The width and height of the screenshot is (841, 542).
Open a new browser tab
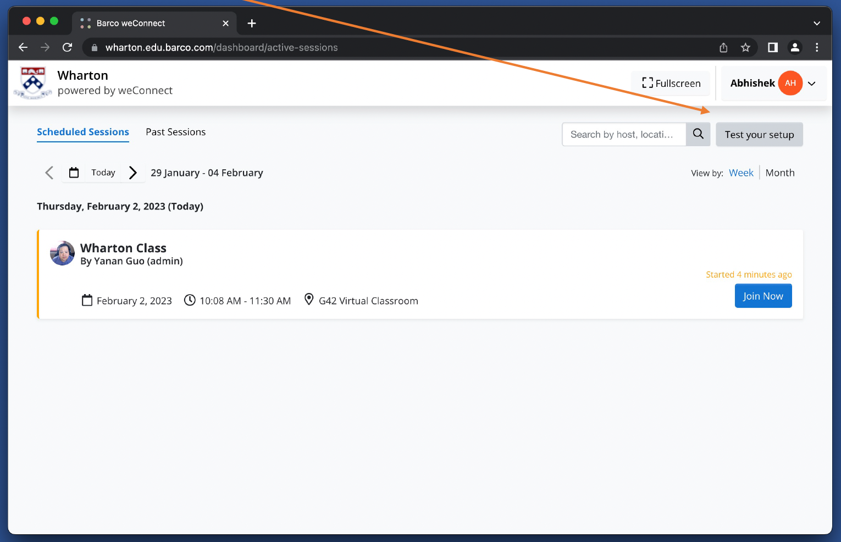click(252, 23)
